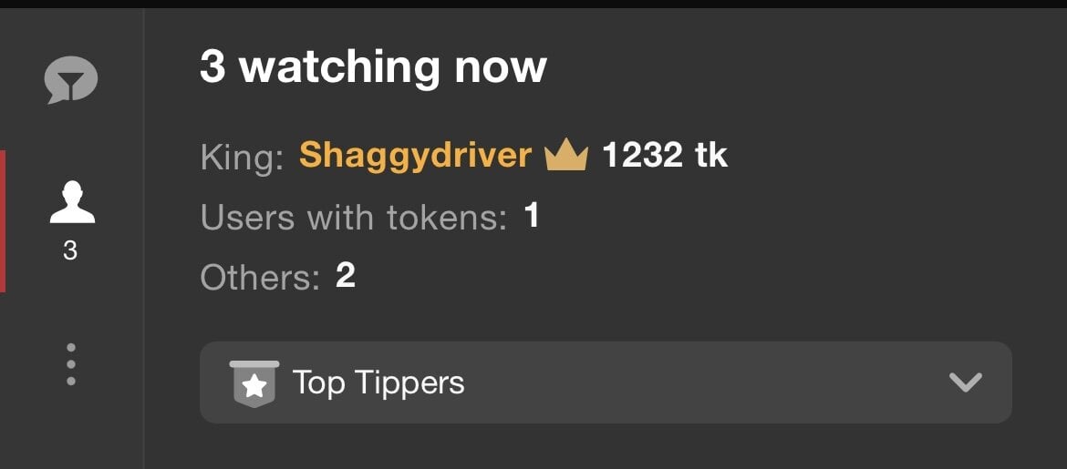Image resolution: width=1067 pixels, height=469 pixels.
Task: Click the viewer count 3 under the person icon
Action: tap(70, 251)
